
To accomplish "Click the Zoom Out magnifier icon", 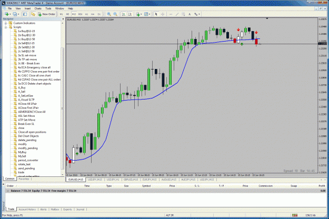I will point(115,14).
